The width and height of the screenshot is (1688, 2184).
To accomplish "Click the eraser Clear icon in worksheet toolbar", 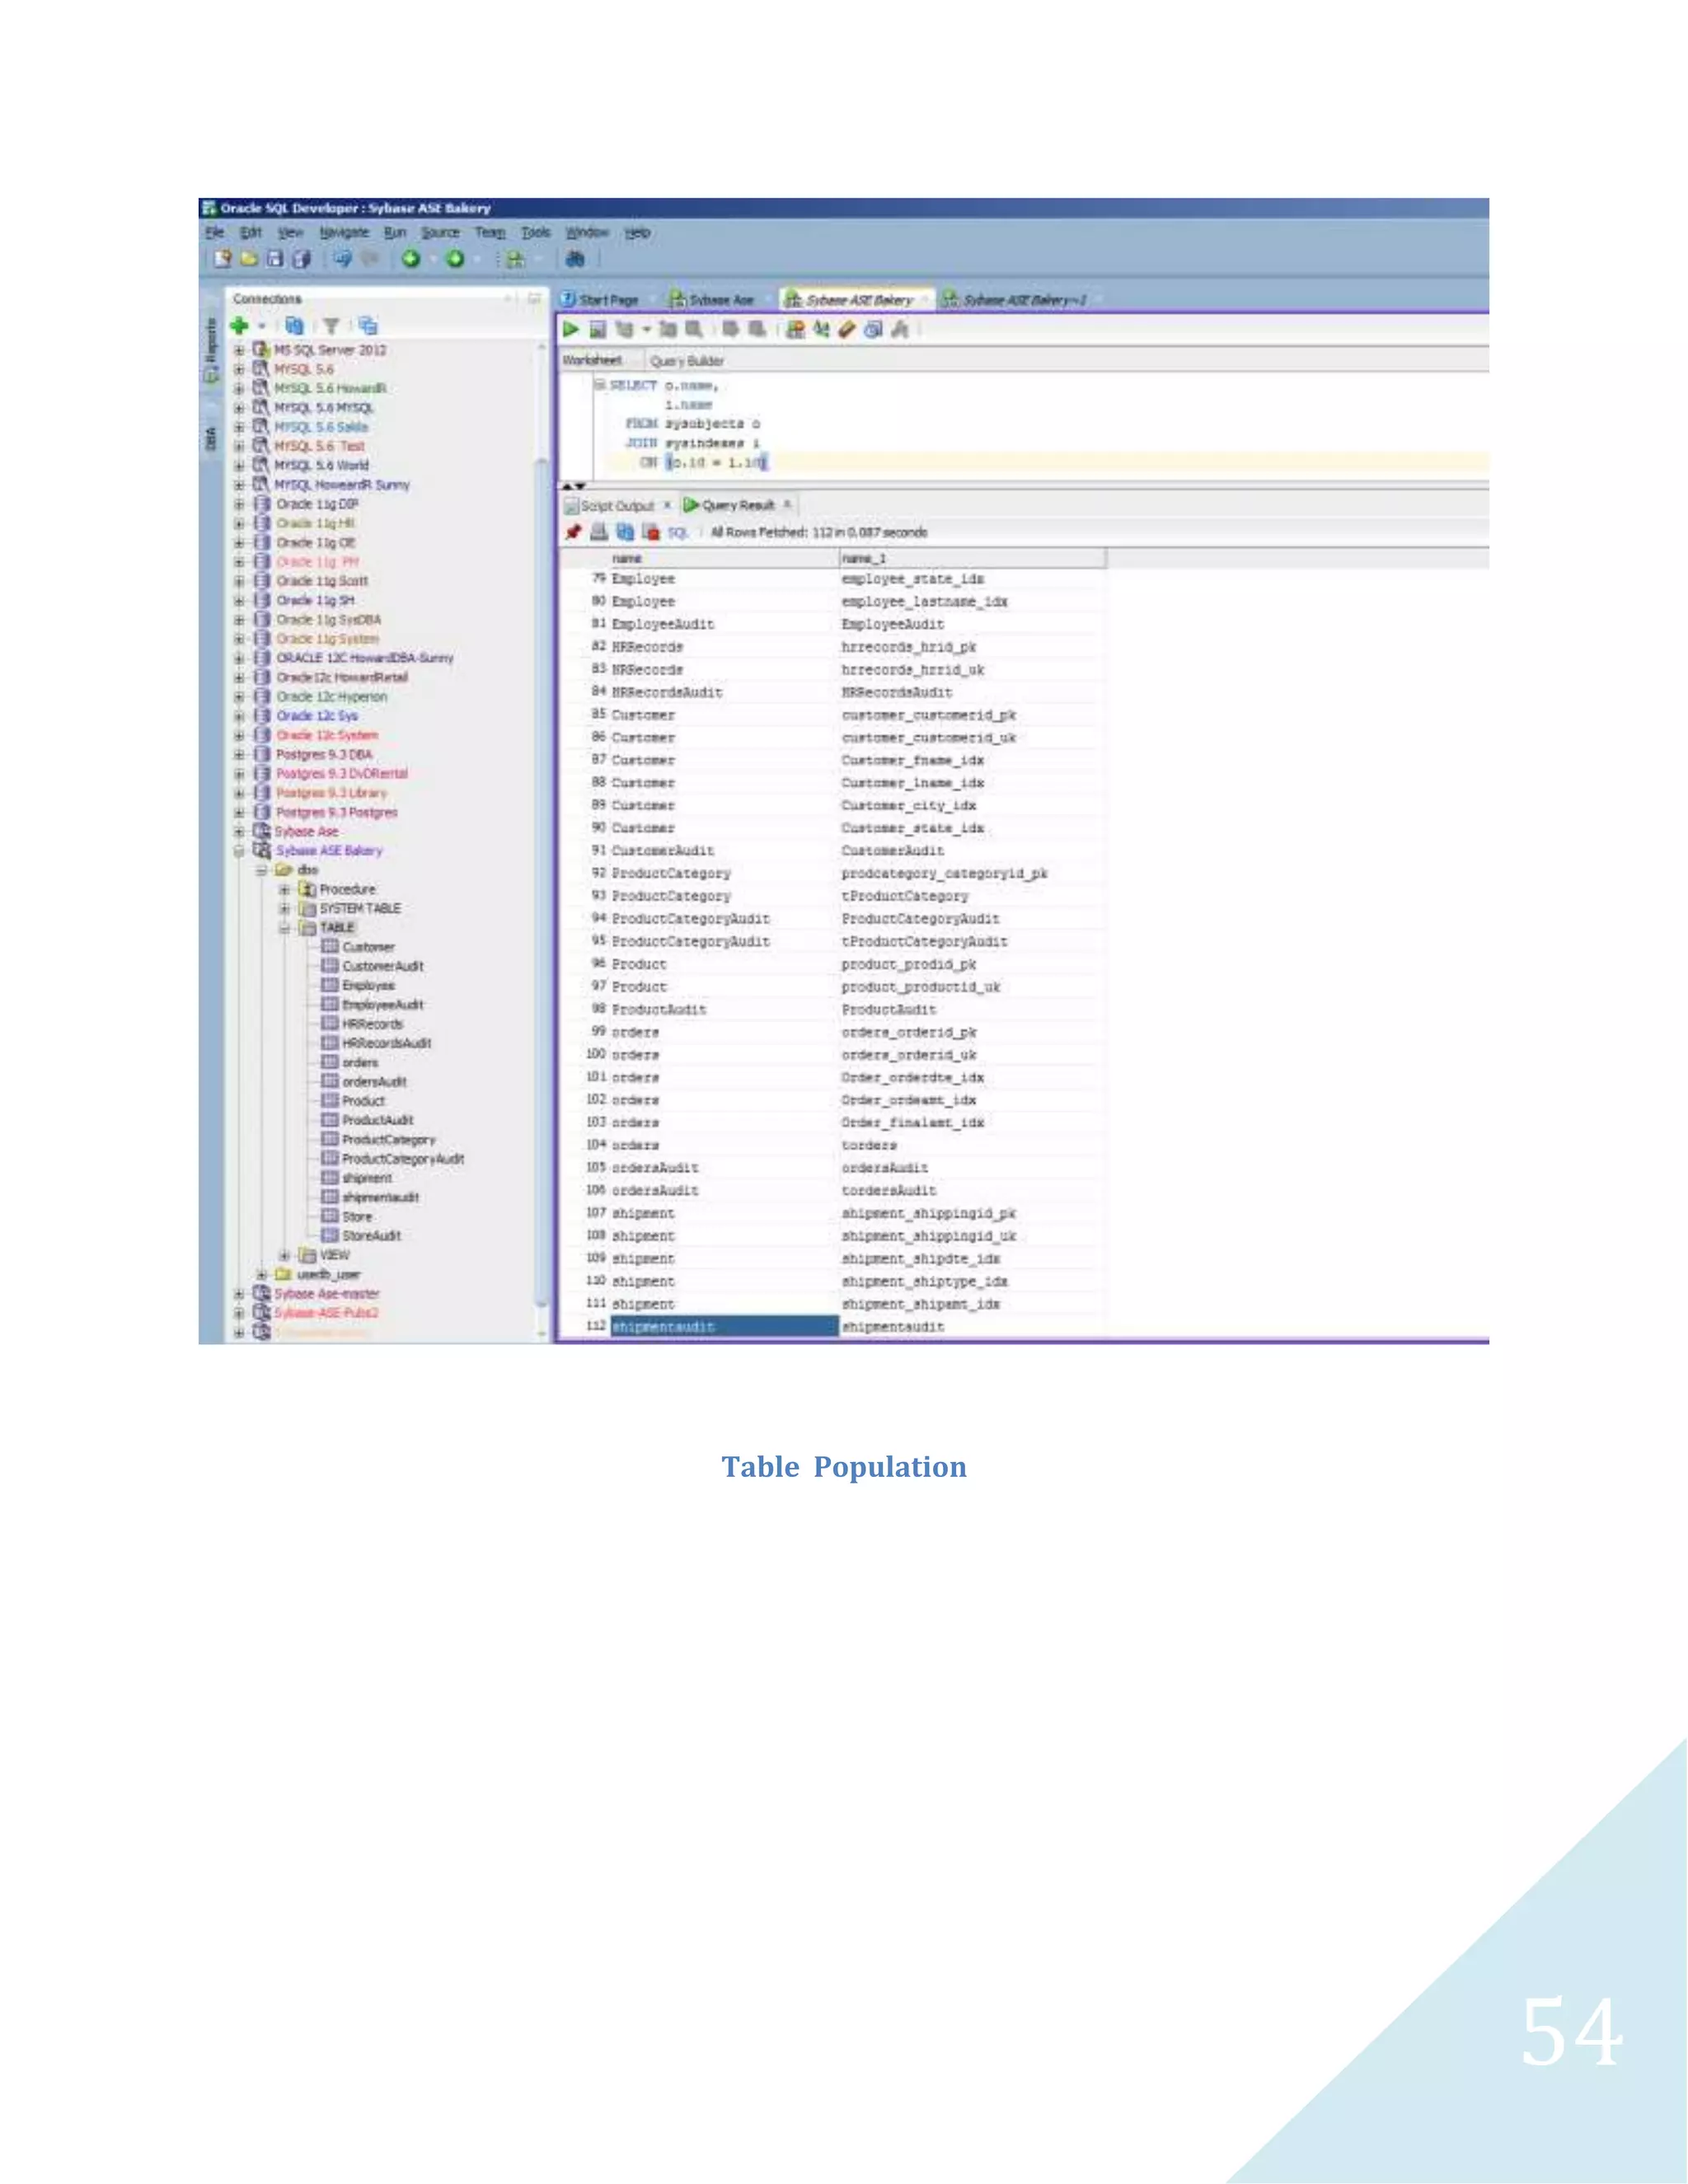I will 846,329.
